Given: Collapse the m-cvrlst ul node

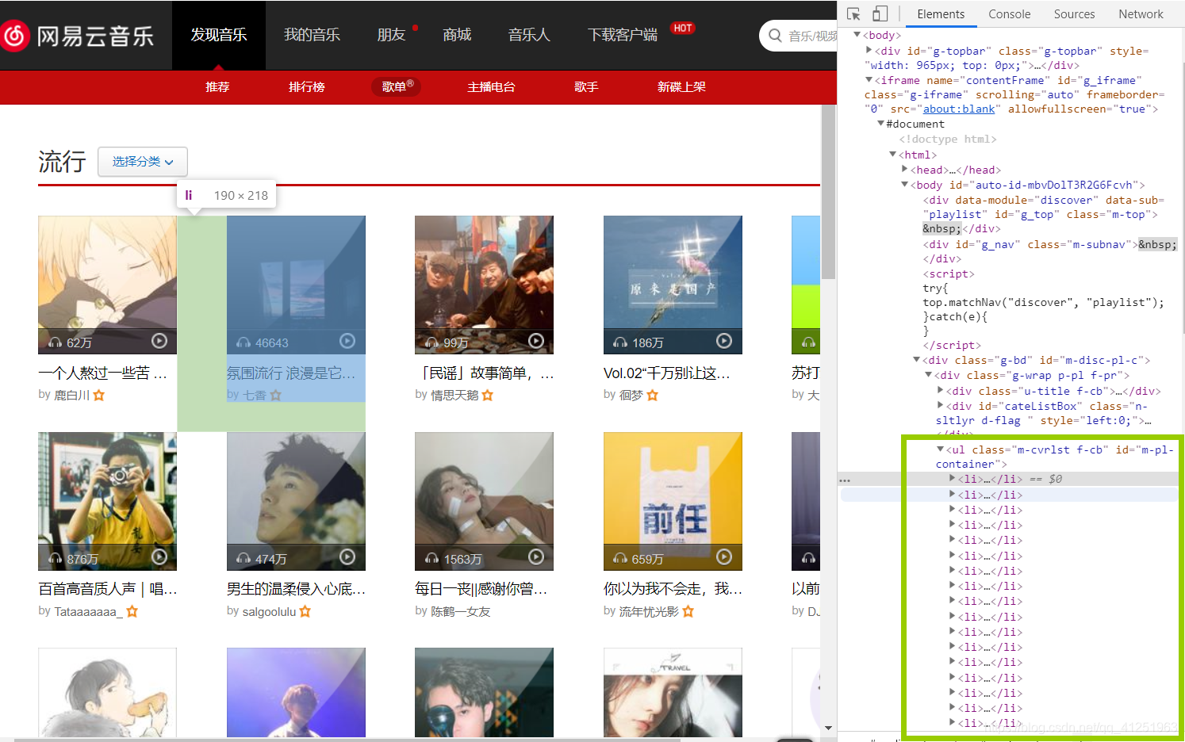Looking at the screenshot, I should point(941,449).
